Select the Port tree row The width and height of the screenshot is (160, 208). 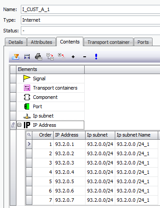[51, 106]
